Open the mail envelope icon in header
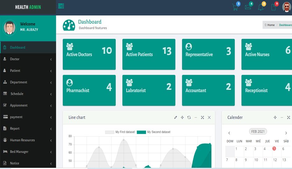The width and height of the screenshot is (292, 169). pos(248,7)
